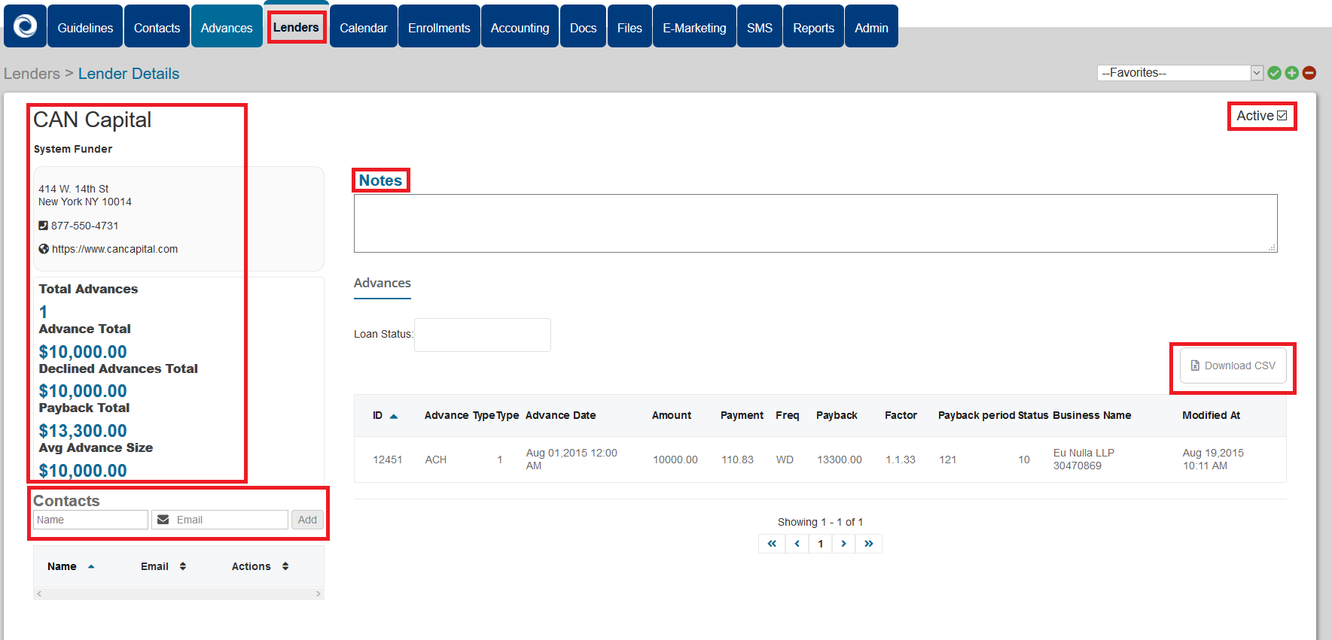Click into the Notes text area

[x=815, y=223]
